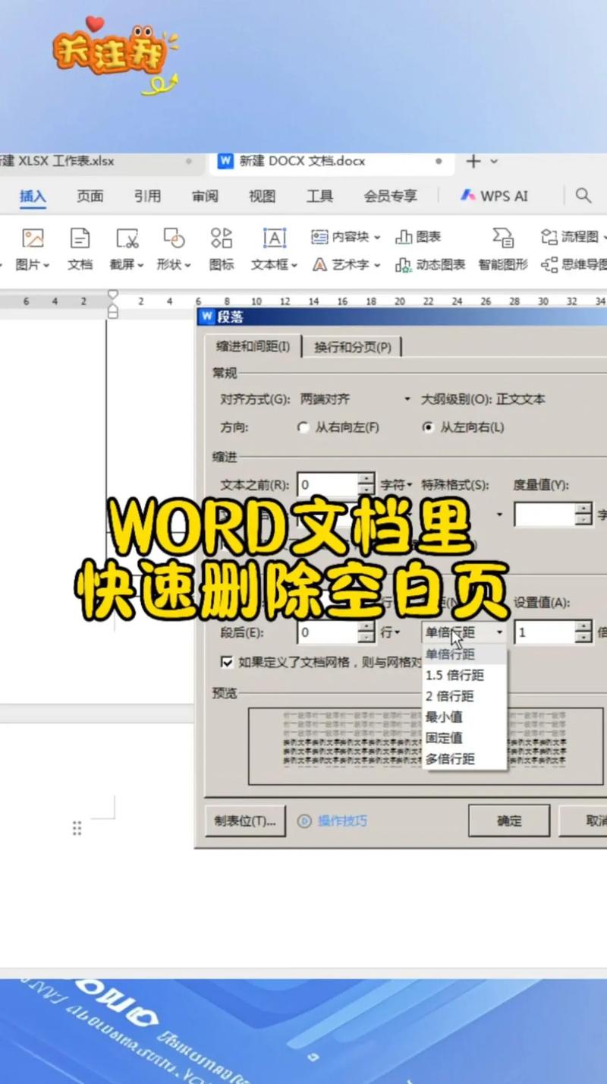Open the 行 unit dropdown for 段后
The height and width of the screenshot is (1084, 607).
pyautogui.click(x=390, y=632)
